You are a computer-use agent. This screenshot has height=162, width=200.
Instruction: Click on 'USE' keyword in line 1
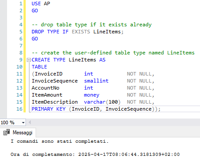point(36,4)
